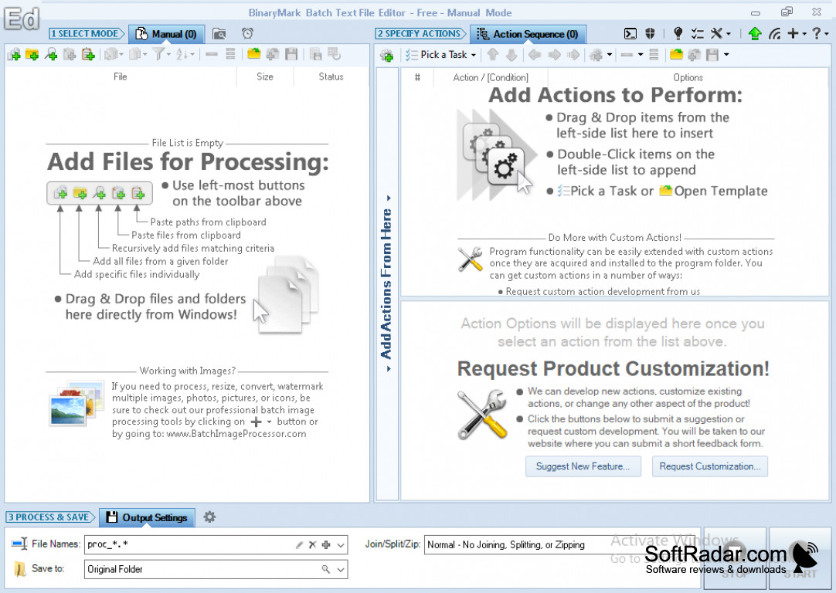Image resolution: width=836 pixels, height=593 pixels.
Task: Click the edit pencil icon in File Names field
Action: tap(299, 544)
